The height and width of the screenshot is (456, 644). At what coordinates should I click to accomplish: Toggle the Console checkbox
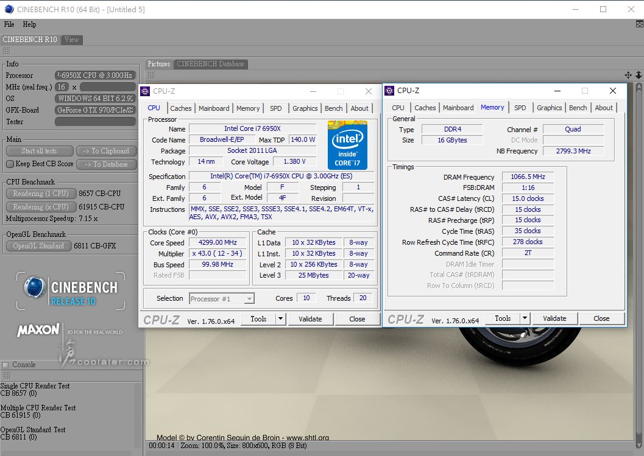tap(5, 365)
